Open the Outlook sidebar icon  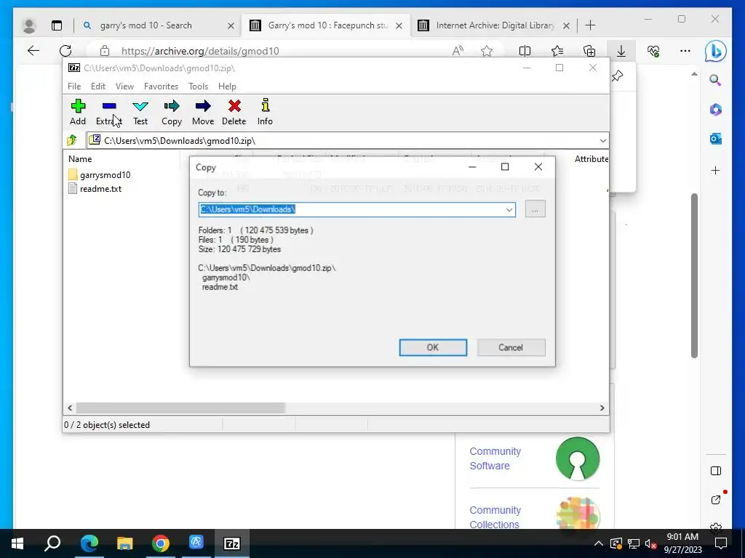pyautogui.click(x=716, y=139)
